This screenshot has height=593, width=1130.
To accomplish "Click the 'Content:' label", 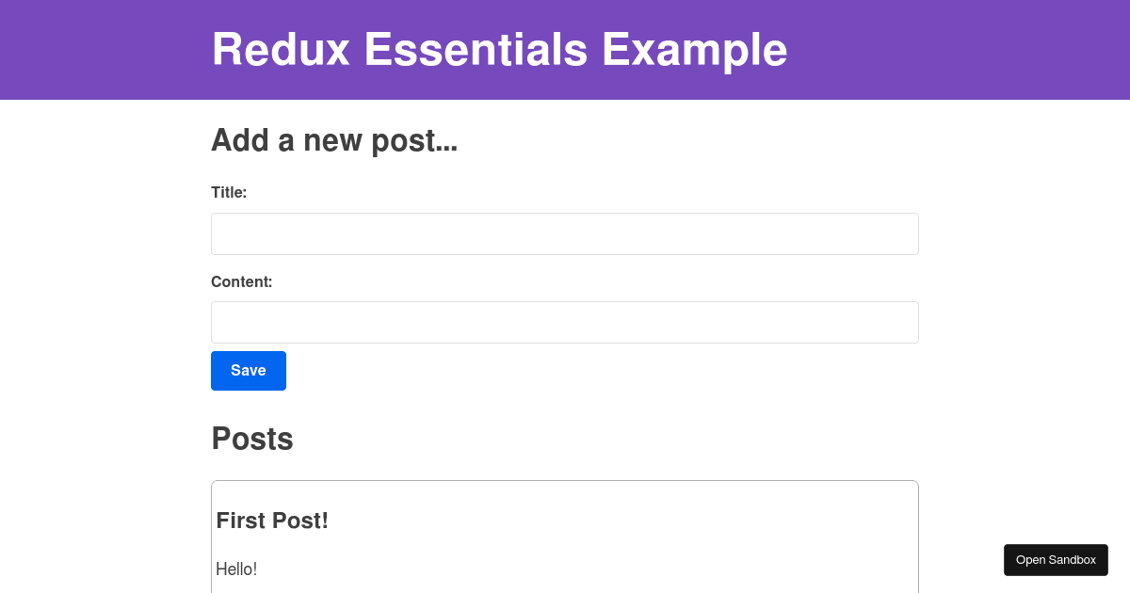I will [242, 281].
